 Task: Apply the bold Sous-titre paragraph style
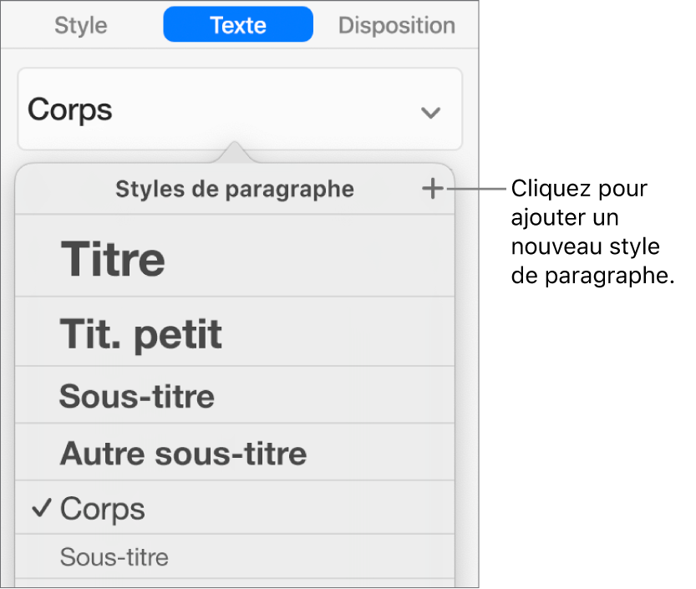point(235,395)
